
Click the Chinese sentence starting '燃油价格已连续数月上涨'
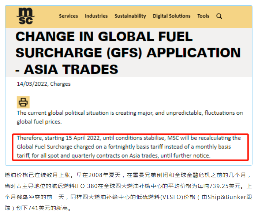39,175
